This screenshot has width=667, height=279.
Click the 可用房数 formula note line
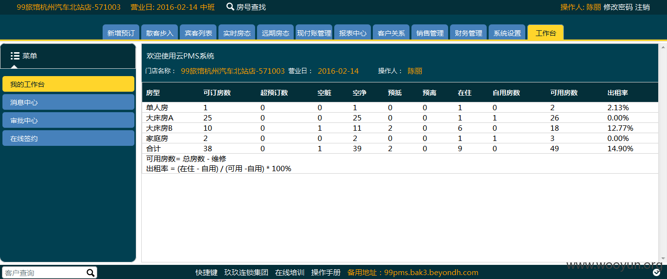click(x=186, y=159)
